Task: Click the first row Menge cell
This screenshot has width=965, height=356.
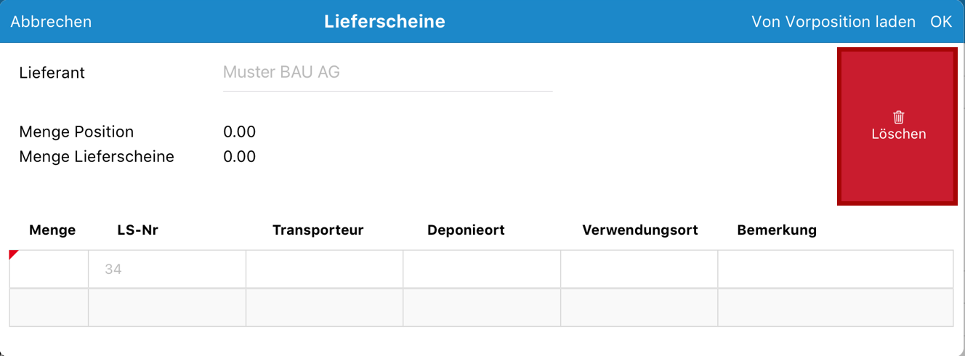Action: 49,270
